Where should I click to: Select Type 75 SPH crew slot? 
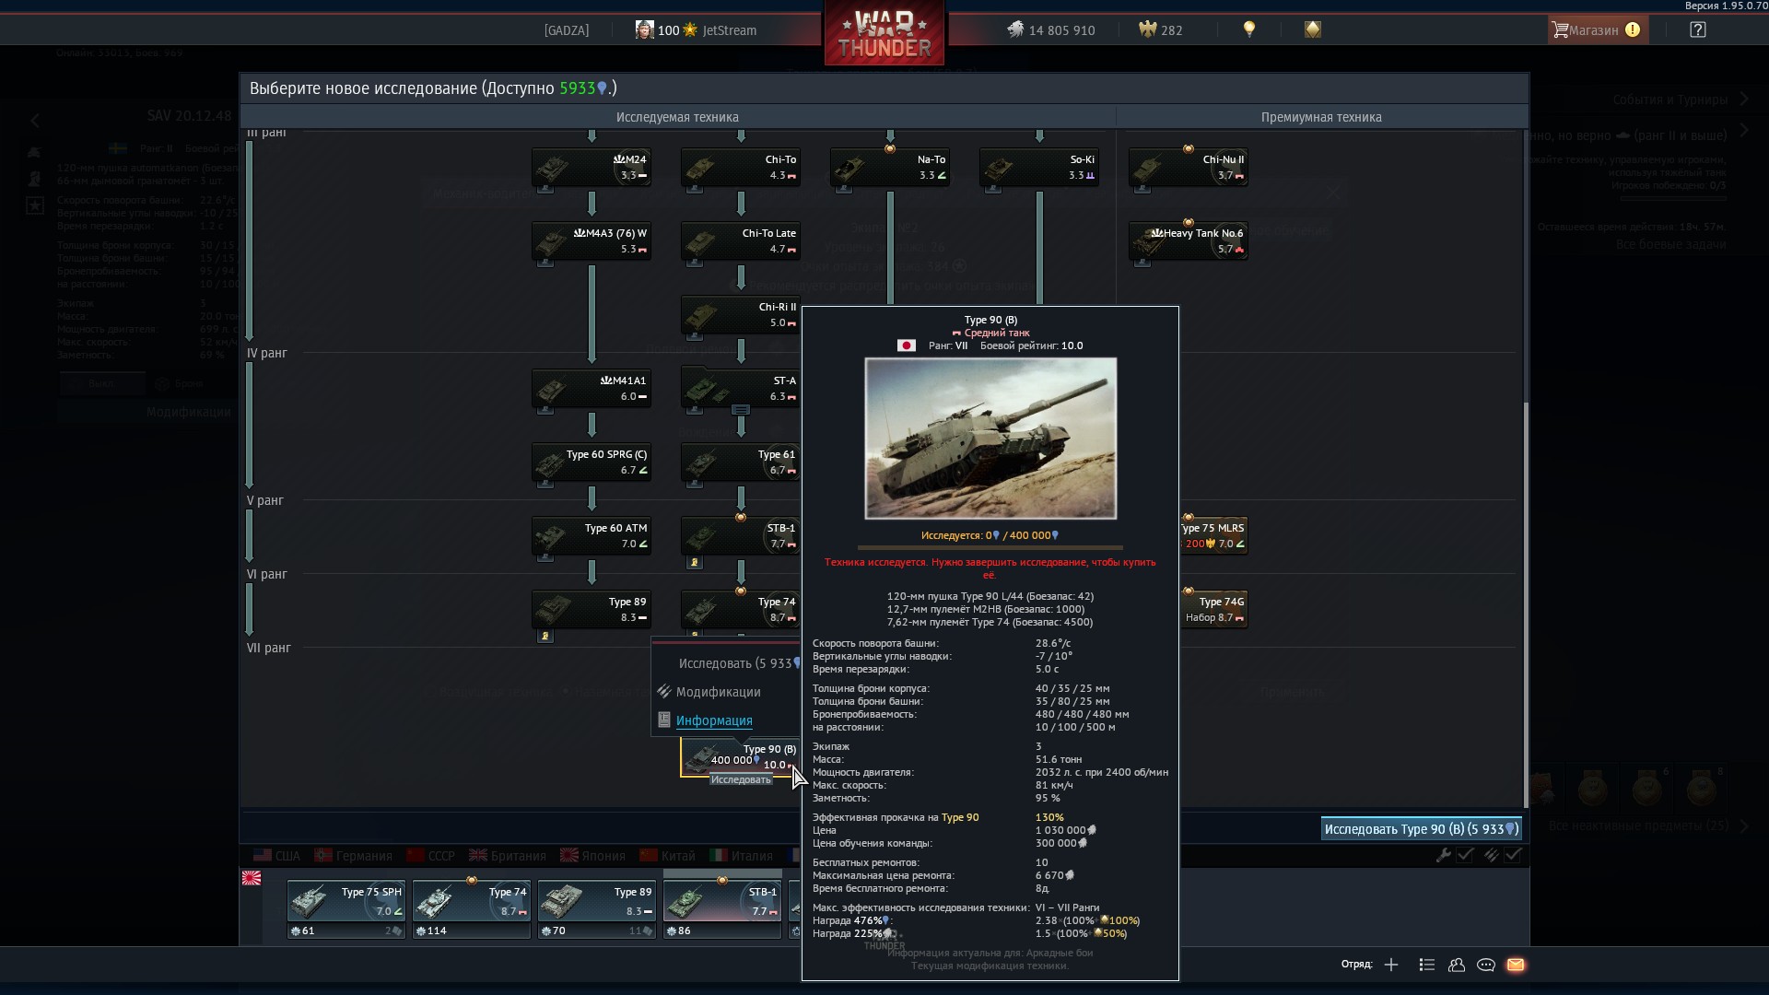coord(346,901)
